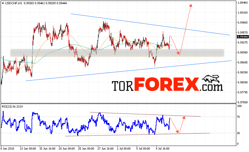Image resolution: width=249 pixels, height=152 pixels.
Task: Select RSI axis level 30
Action: coord(238,133)
